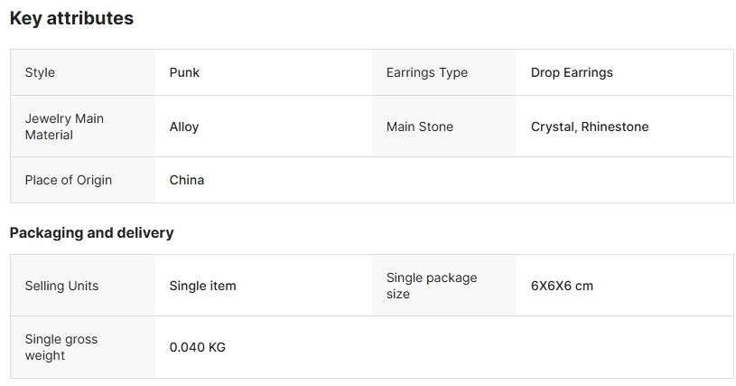
Task: Click the Single package size label
Action: (431, 286)
